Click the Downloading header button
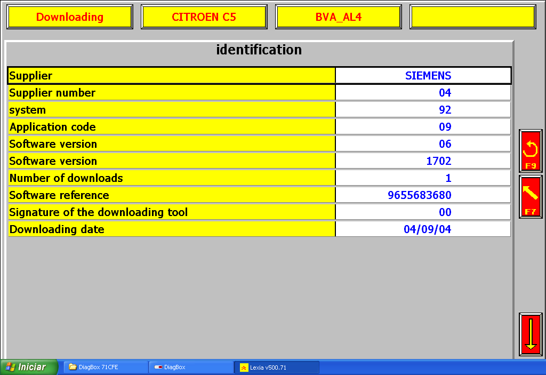 (x=69, y=17)
